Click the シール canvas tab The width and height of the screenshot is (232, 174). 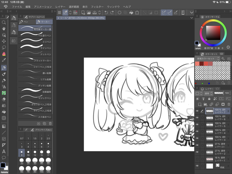pos(81,18)
